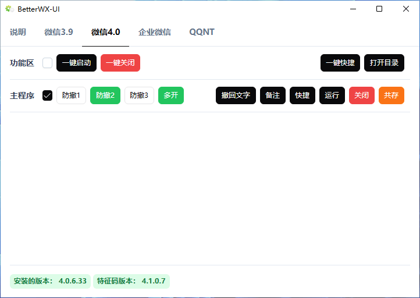
Task: Click the 撤回文字 button
Action: pyautogui.click(x=236, y=95)
